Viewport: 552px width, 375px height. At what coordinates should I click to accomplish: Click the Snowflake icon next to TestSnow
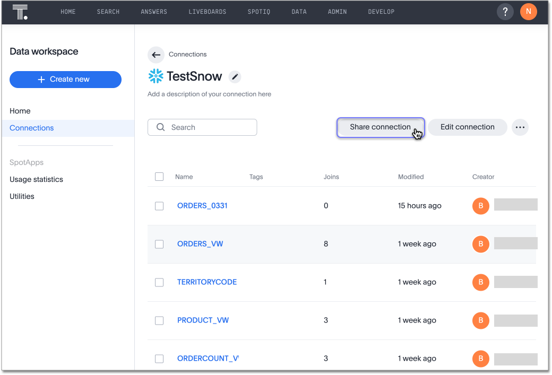(156, 76)
